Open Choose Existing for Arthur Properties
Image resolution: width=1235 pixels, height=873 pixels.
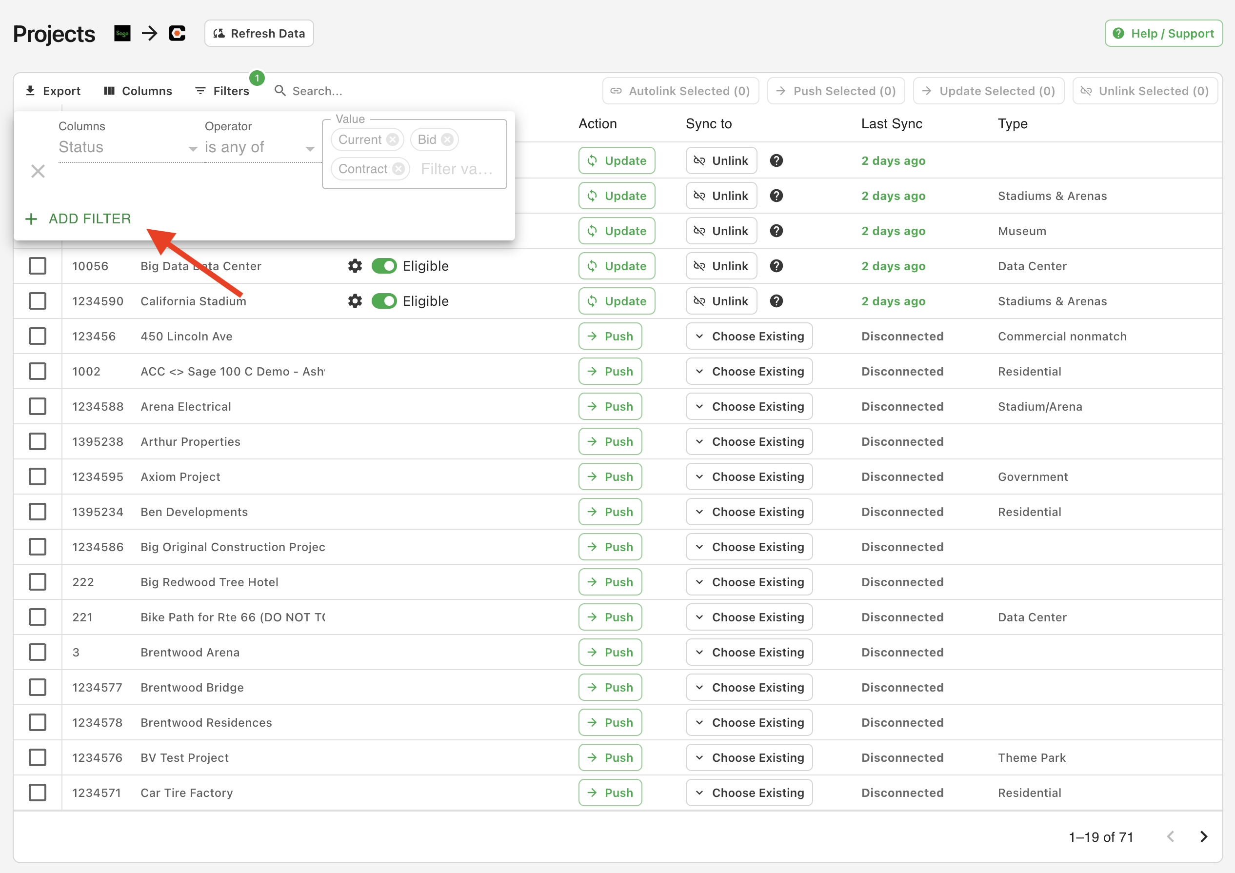749,441
